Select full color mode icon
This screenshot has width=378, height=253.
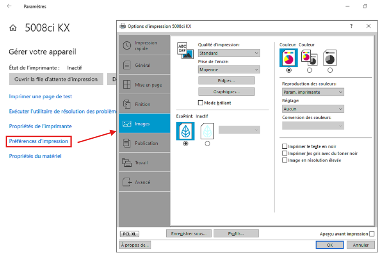point(288,58)
